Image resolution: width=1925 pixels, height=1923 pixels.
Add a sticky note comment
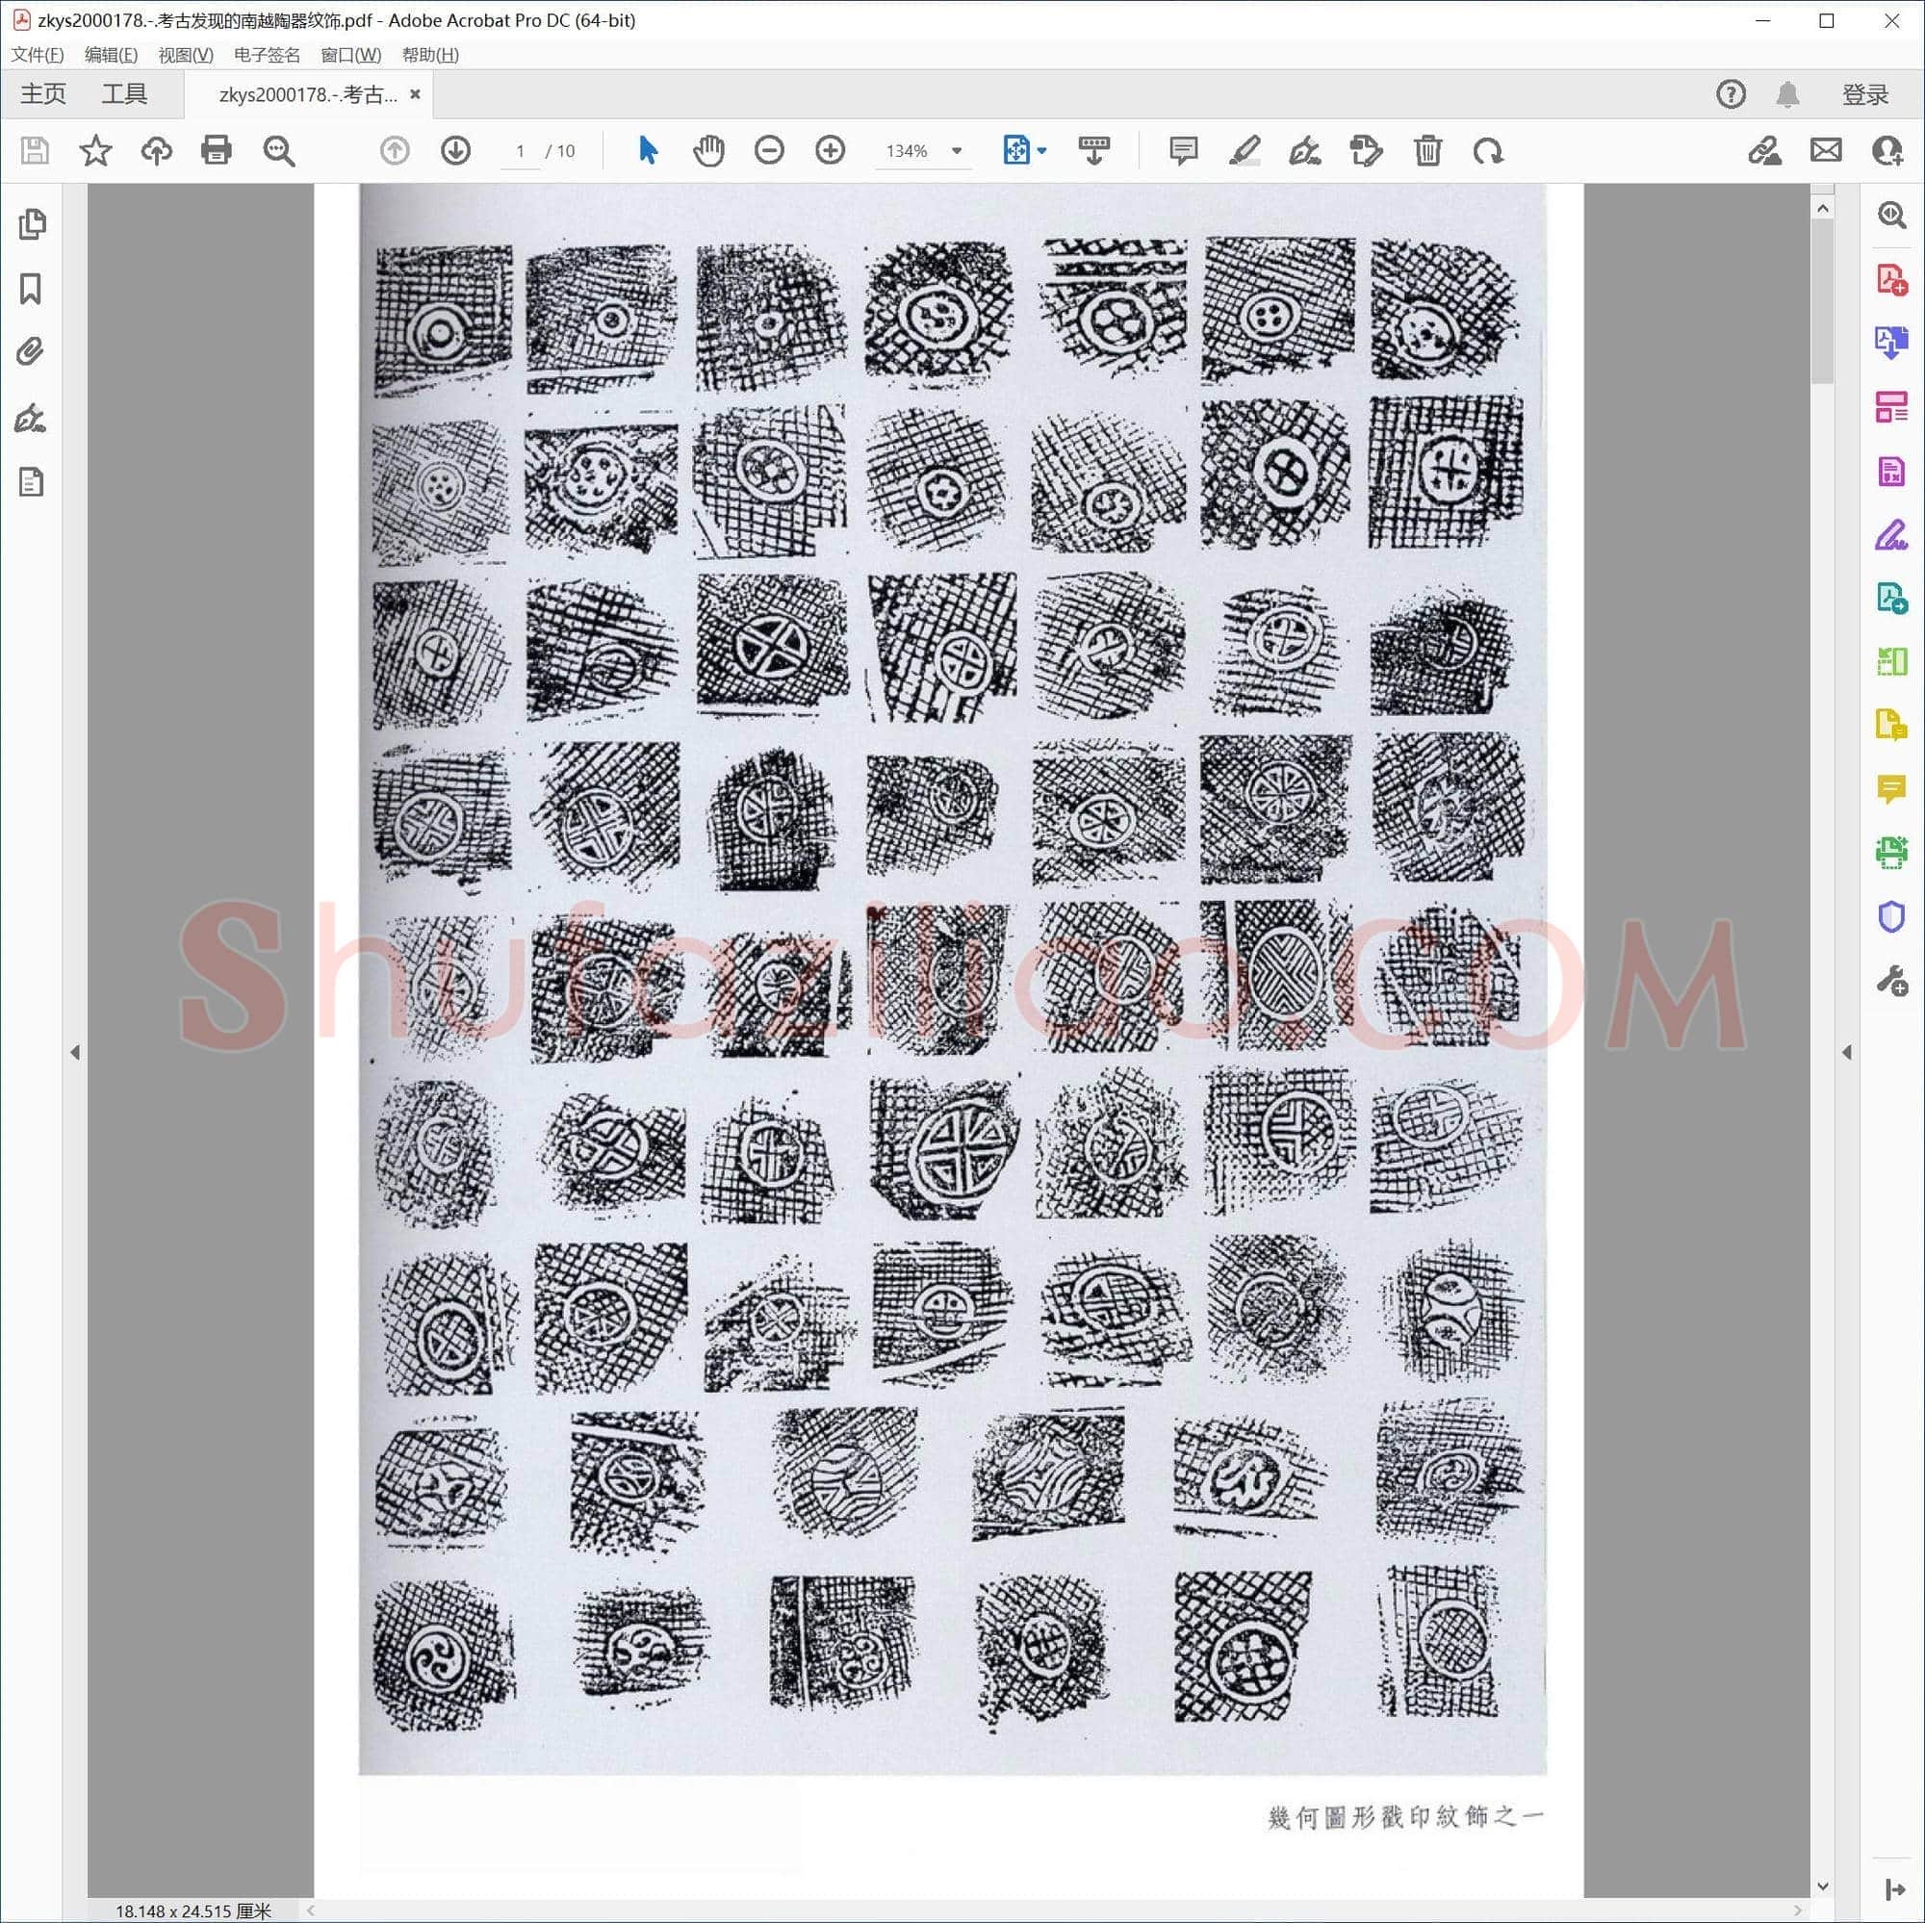tap(1183, 150)
